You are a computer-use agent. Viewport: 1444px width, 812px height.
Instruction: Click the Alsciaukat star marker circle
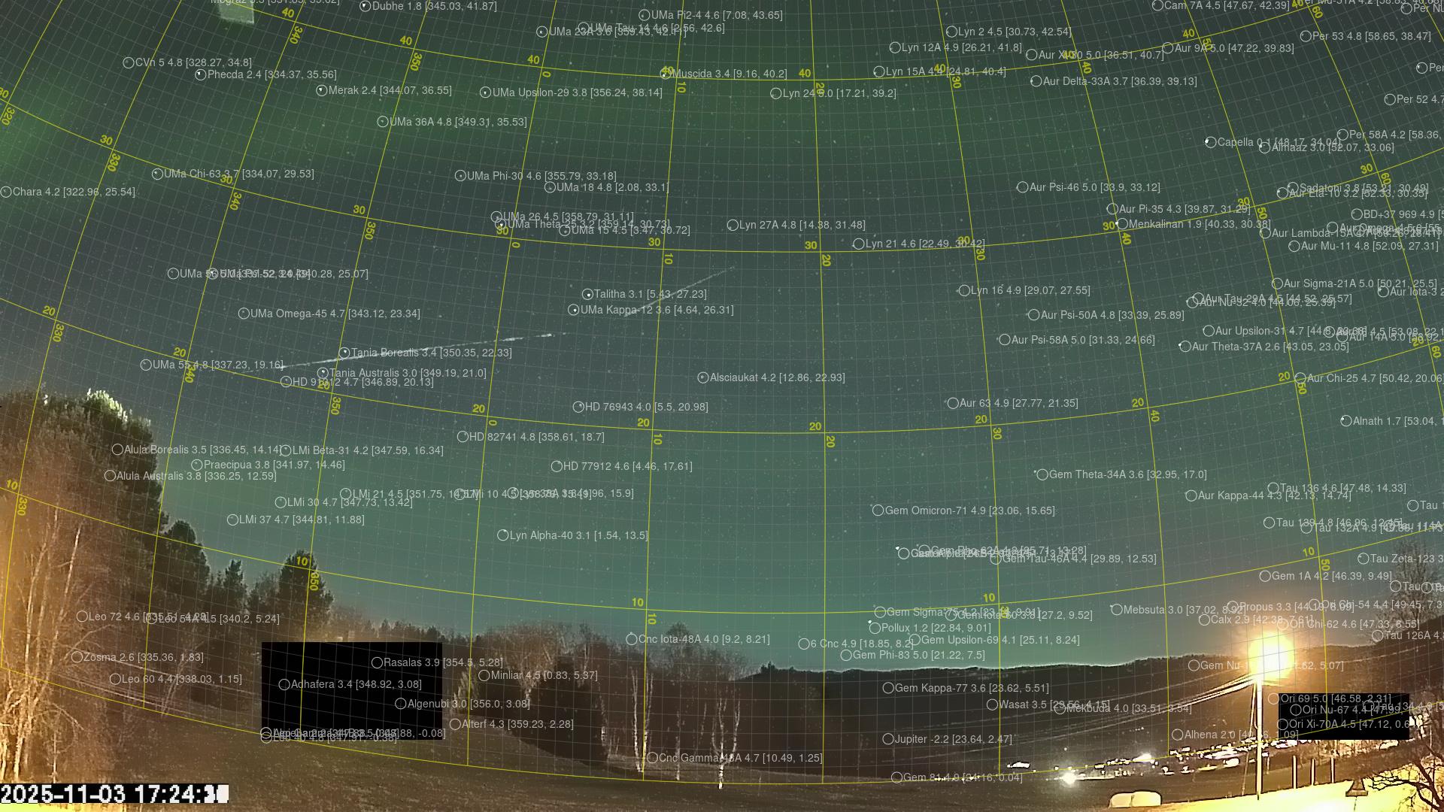pyautogui.click(x=703, y=377)
